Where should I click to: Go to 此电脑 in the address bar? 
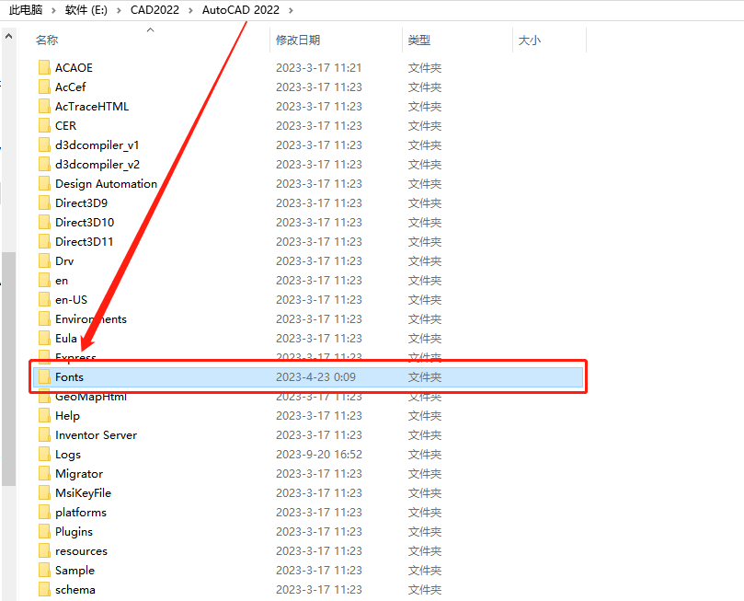click(26, 10)
